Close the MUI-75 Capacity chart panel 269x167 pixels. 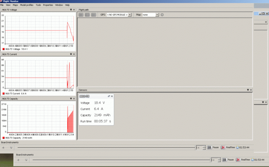pos(74,99)
